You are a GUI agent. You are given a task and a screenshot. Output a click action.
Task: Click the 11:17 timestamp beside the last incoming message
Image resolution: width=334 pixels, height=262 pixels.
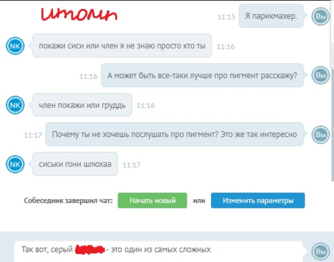pos(131,165)
